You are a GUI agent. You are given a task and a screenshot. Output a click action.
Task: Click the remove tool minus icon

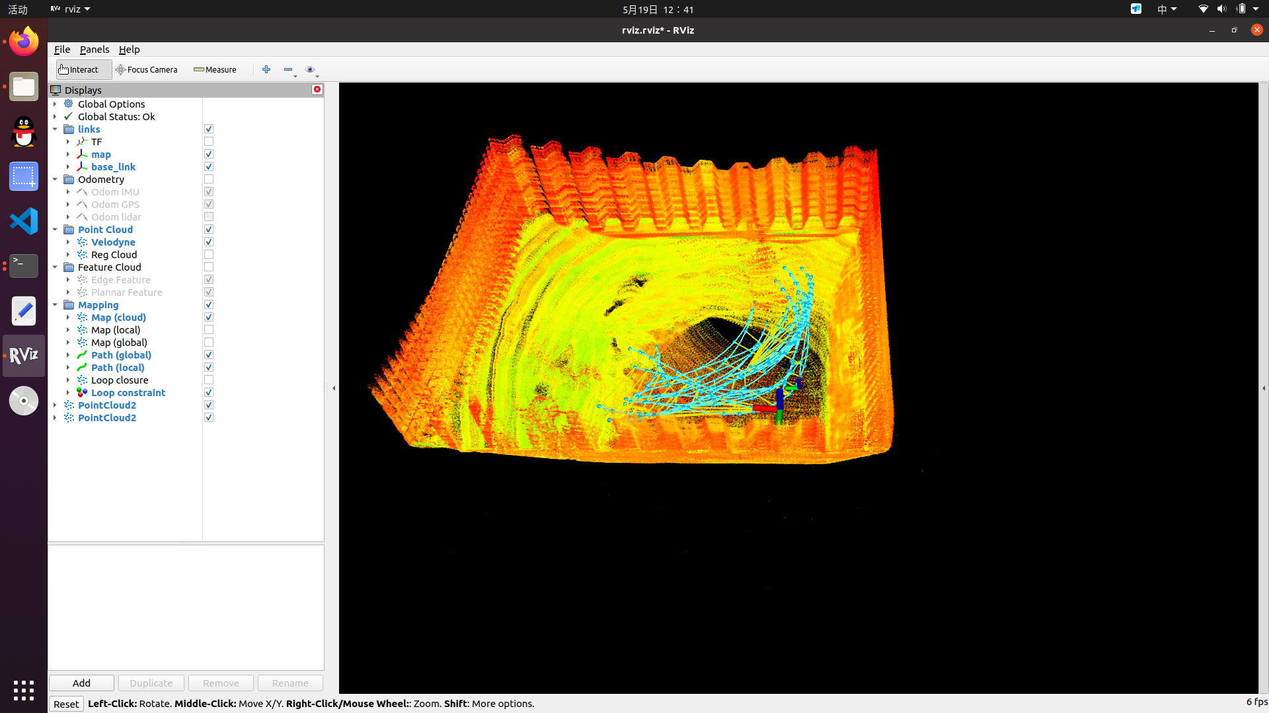click(x=288, y=69)
